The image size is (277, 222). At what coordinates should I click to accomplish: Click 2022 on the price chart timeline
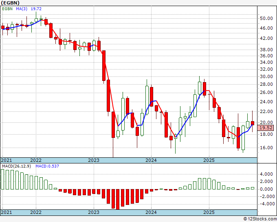(x=36, y=160)
